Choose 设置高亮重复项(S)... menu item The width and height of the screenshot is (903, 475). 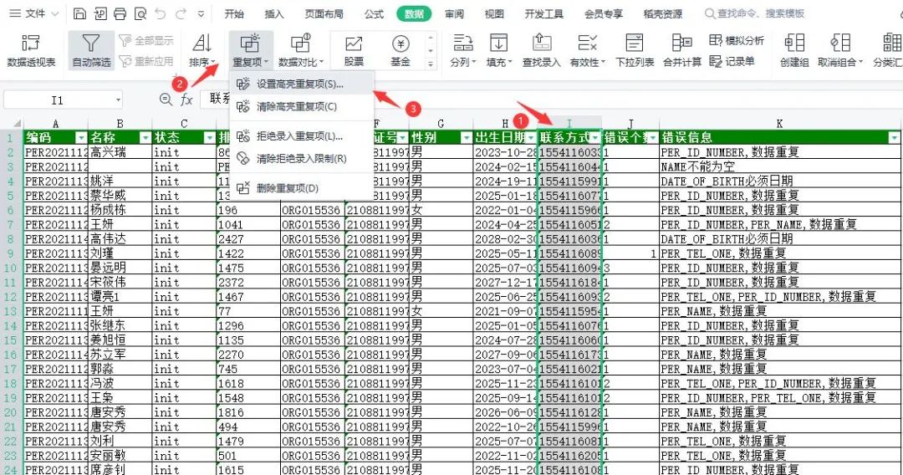pos(302,84)
